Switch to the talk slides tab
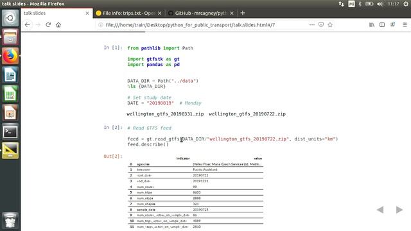 (x=57, y=13)
